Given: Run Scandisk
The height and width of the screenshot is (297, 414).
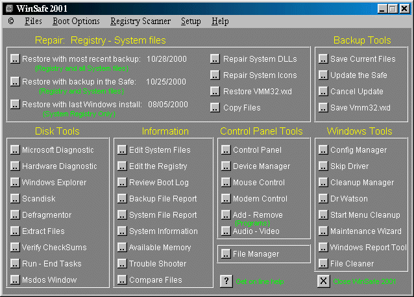Looking at the screenshot, I should coord(16,198).
